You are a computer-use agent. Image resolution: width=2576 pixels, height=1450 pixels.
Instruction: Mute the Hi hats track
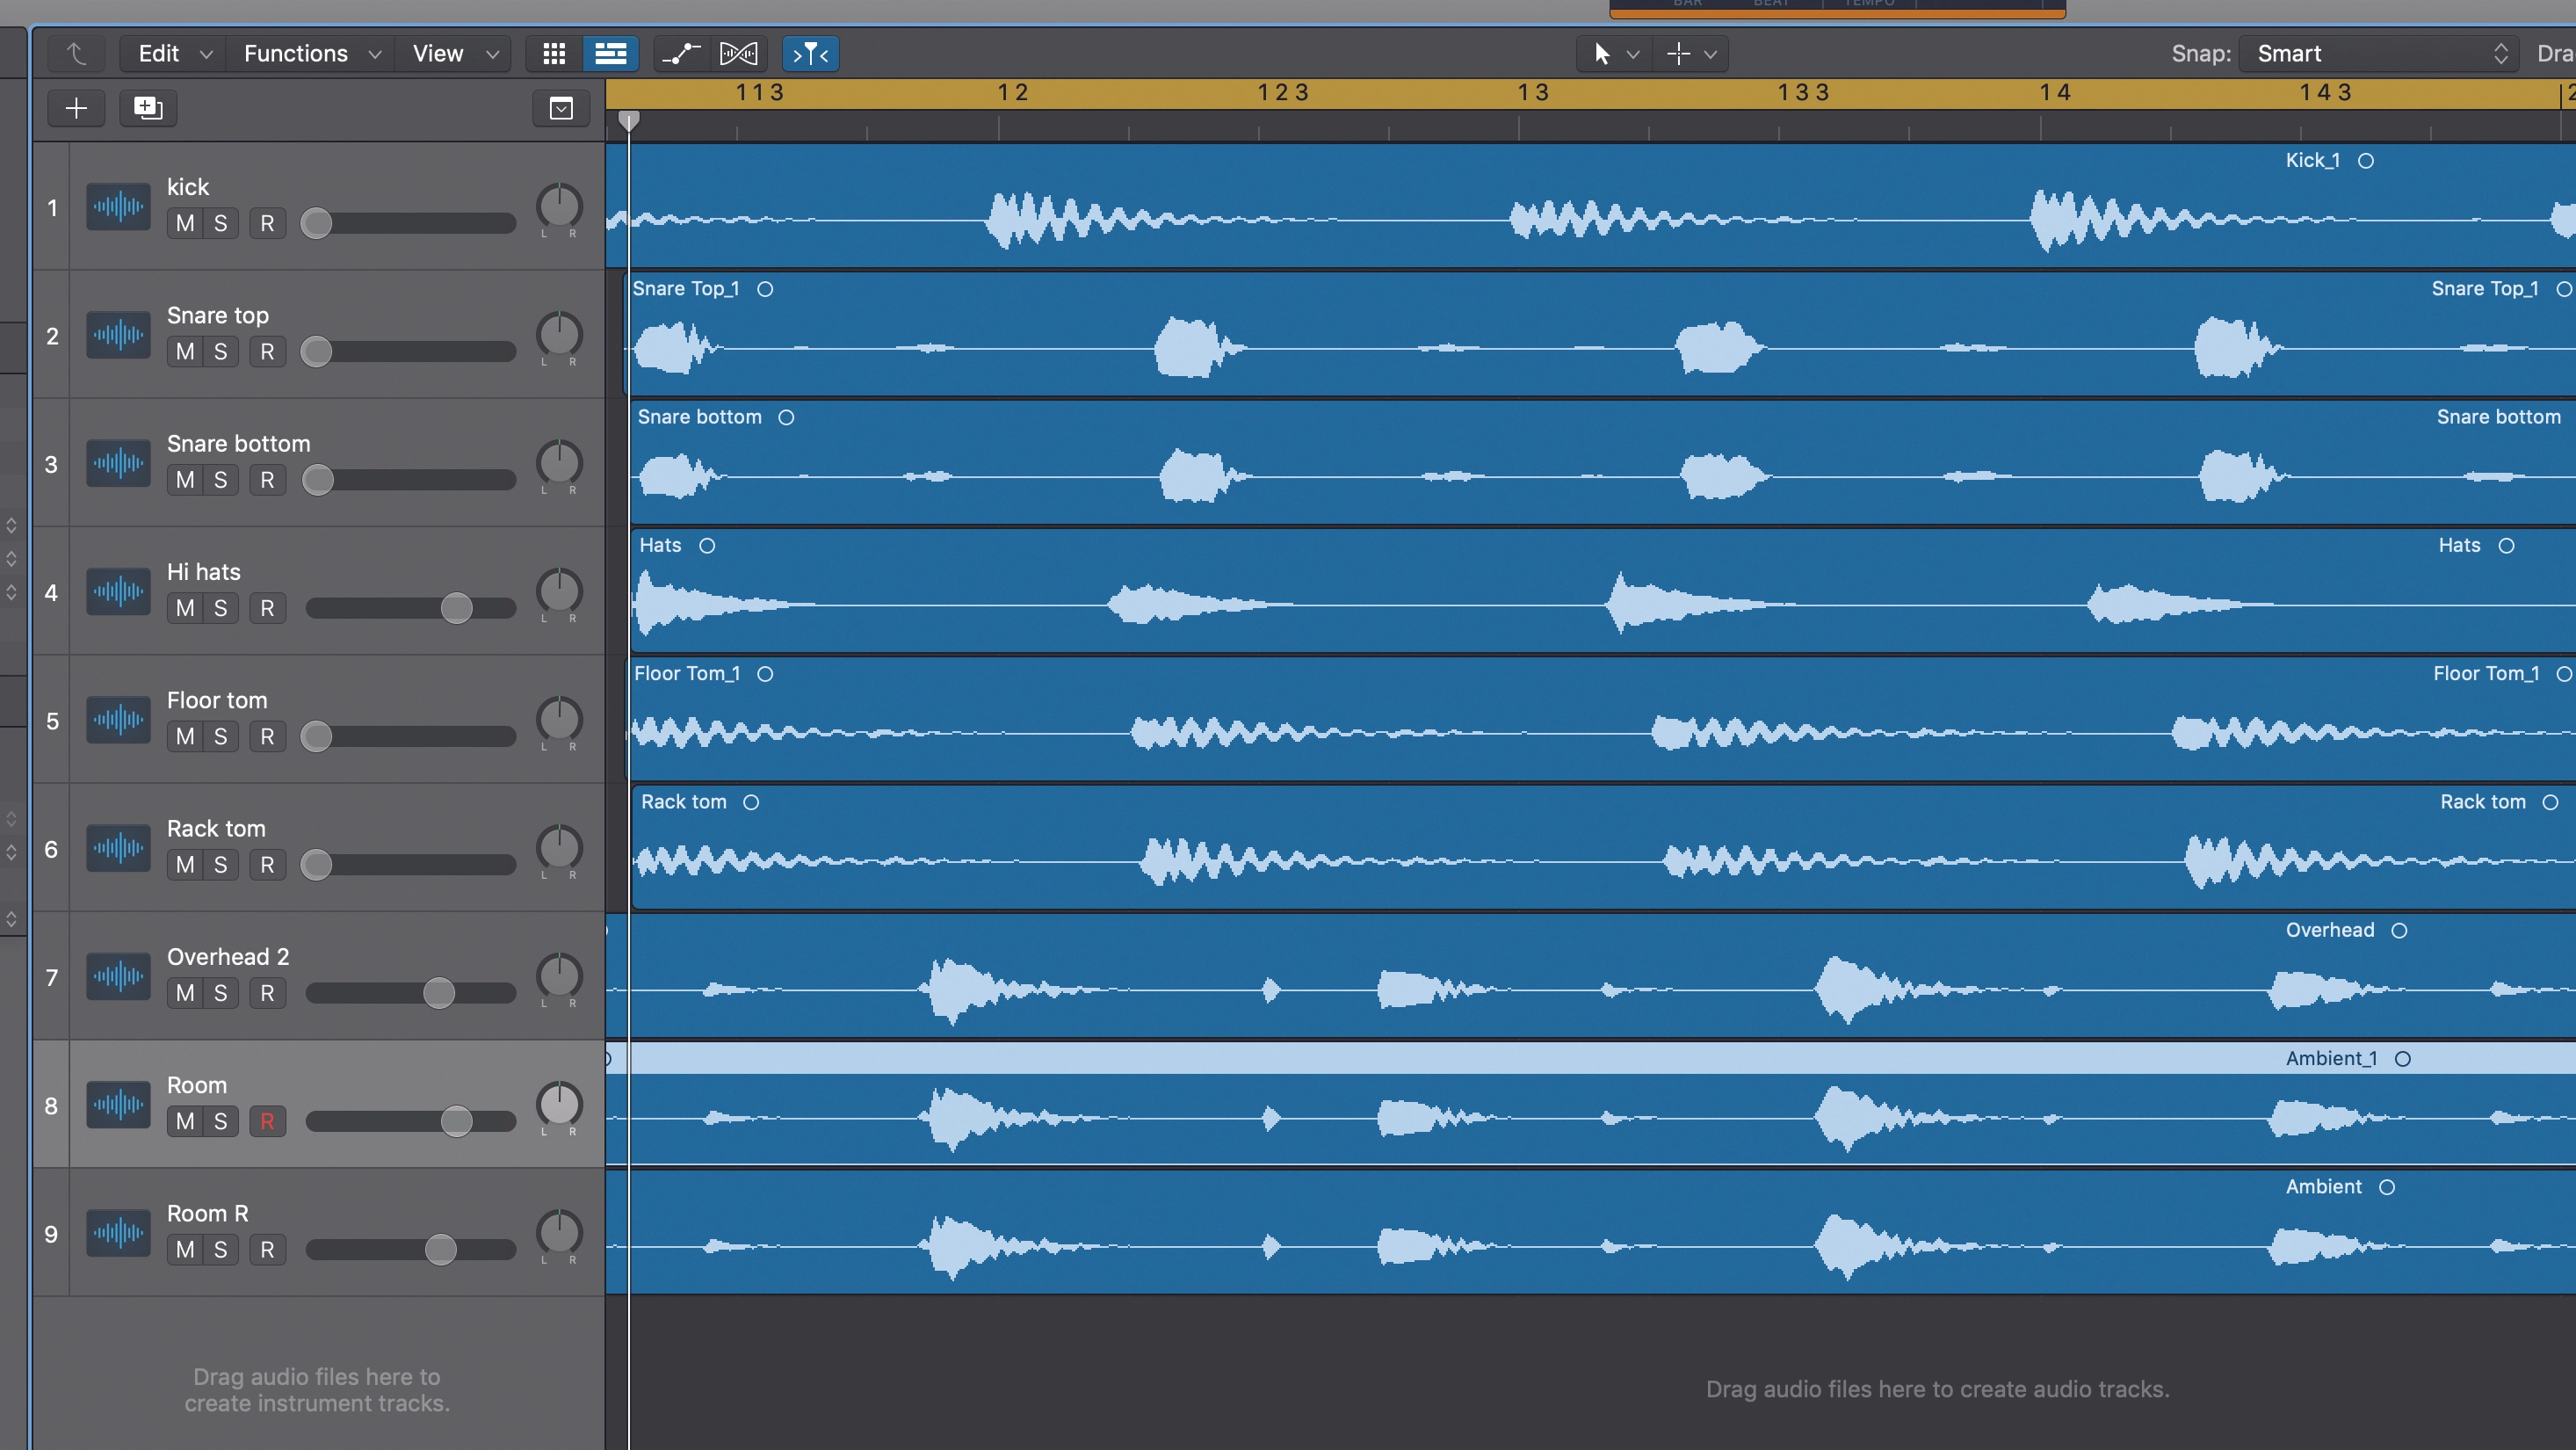pyautogui.click(x=185, y=609)
